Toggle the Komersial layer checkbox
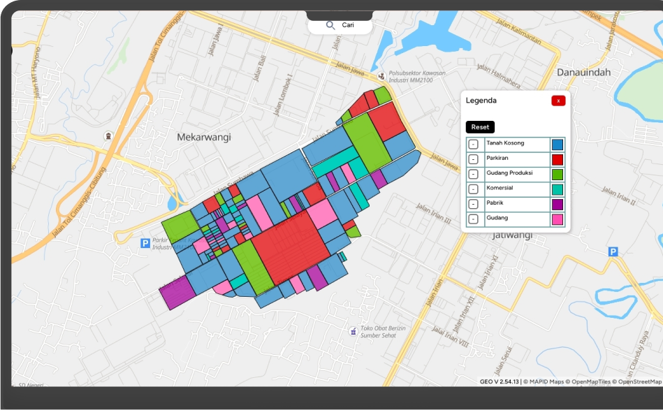Screen dimensions: 663x410 pos(473,189)
